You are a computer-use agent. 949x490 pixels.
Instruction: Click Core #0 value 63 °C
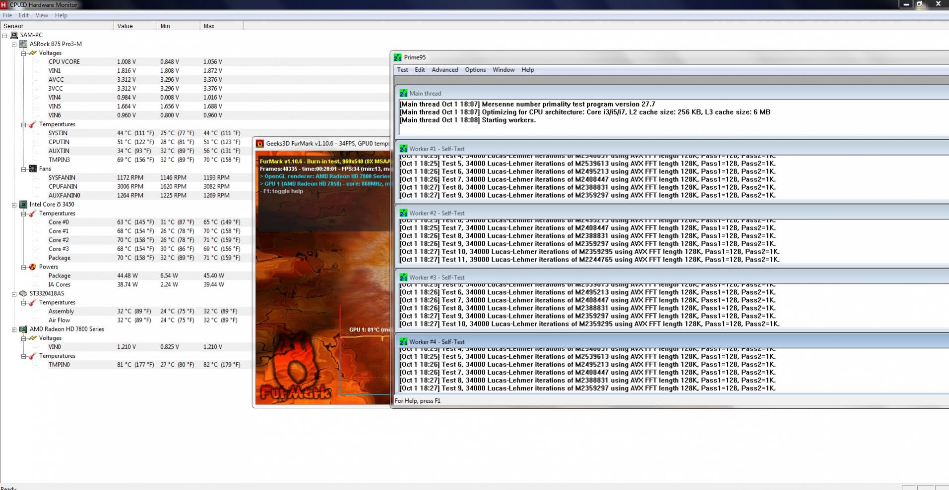point(135,222)
